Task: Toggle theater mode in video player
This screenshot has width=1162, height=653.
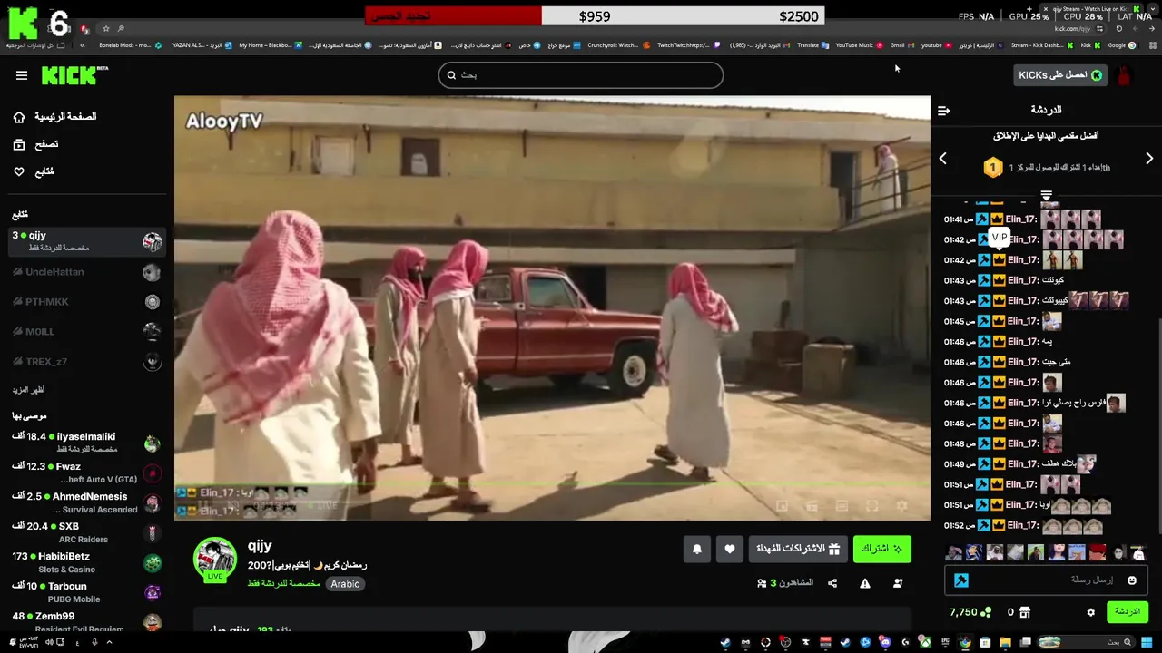Action: (842, 505)
